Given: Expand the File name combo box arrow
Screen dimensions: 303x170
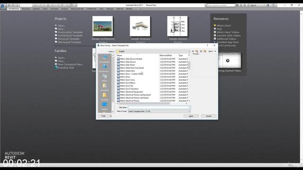Looking at the screenshot, I should point(189,107).
